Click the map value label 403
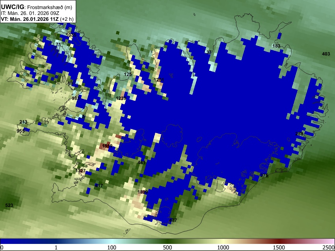This screenshot has width=335, height=251. click(326, 54)
